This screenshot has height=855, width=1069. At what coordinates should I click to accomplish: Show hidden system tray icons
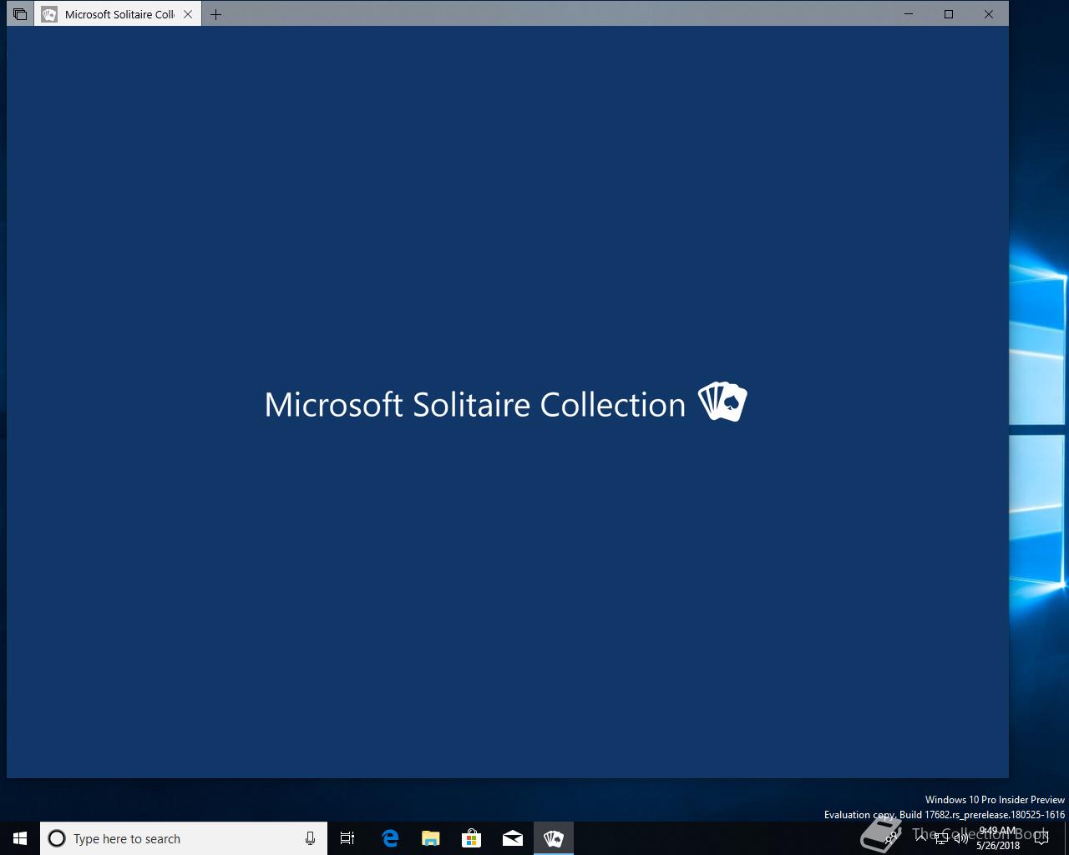point(921,838)
